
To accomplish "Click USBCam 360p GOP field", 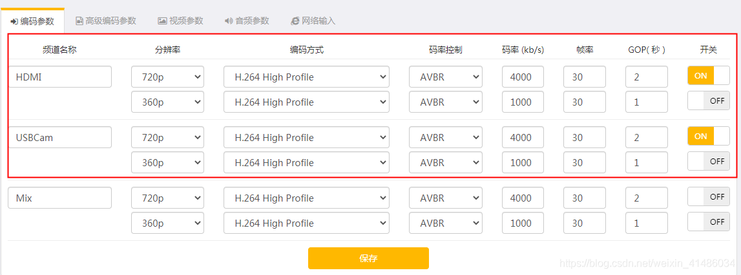I will pos(647,162).
